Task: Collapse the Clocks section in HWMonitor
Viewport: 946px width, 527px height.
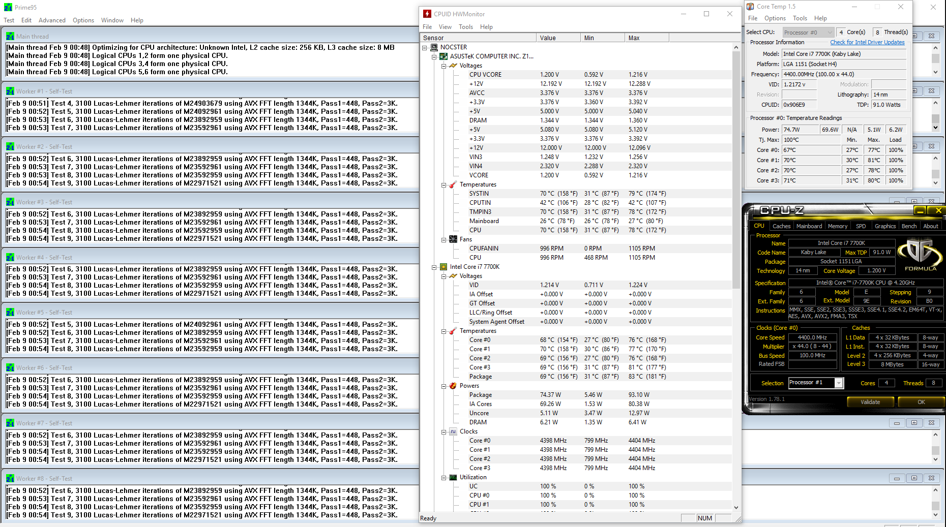Action: click(x=444, y=431)
